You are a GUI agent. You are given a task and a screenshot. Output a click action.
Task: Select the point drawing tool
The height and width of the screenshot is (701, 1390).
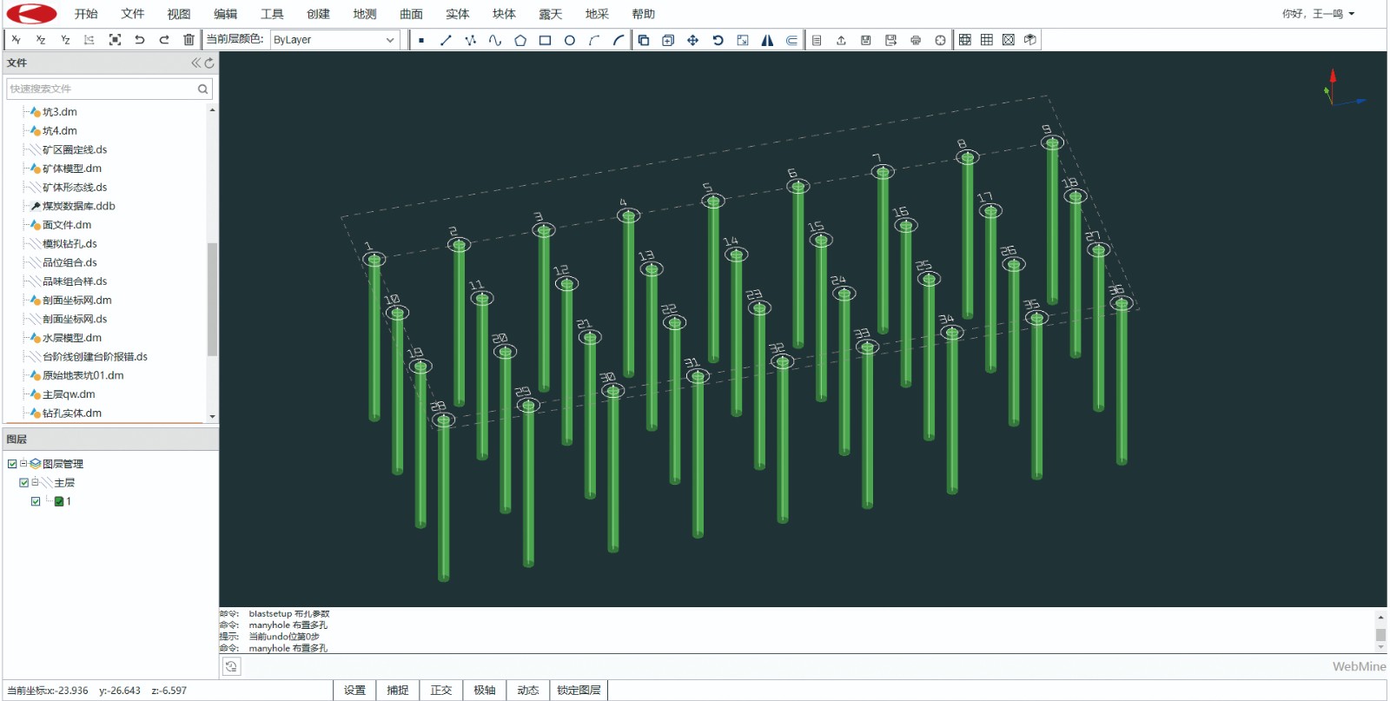point(421,40)
